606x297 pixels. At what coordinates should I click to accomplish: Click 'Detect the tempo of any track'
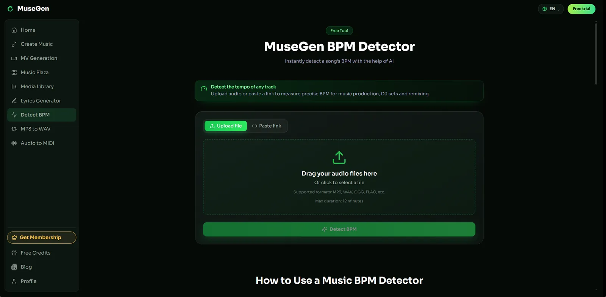(x=244, y=87)
